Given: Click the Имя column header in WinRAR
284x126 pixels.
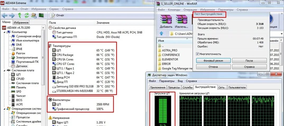Looking at the screenshot, I should (x=175, y=41).
